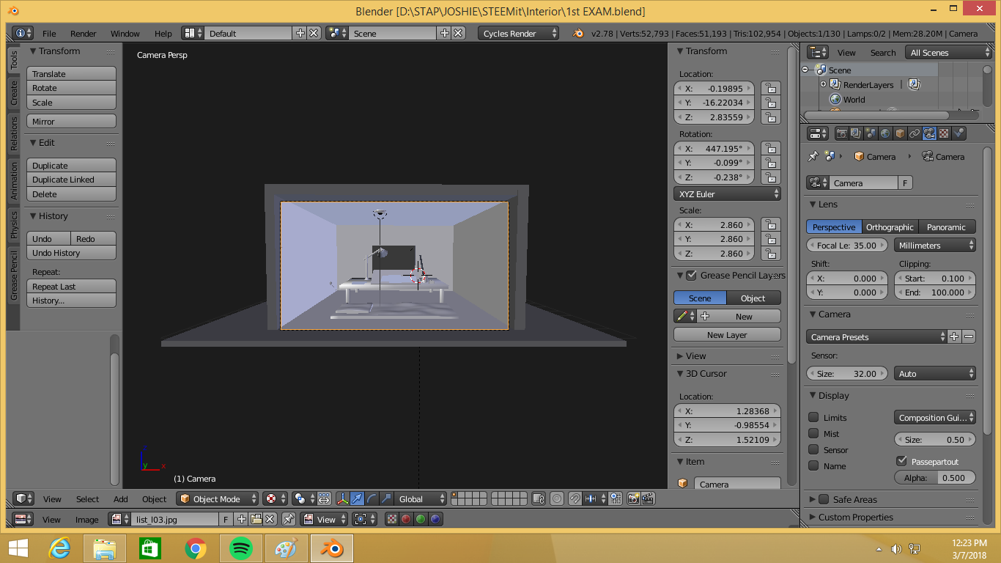Lock the Location X value
This screenshot has width=1001, height=563.
tap(770, 88)
